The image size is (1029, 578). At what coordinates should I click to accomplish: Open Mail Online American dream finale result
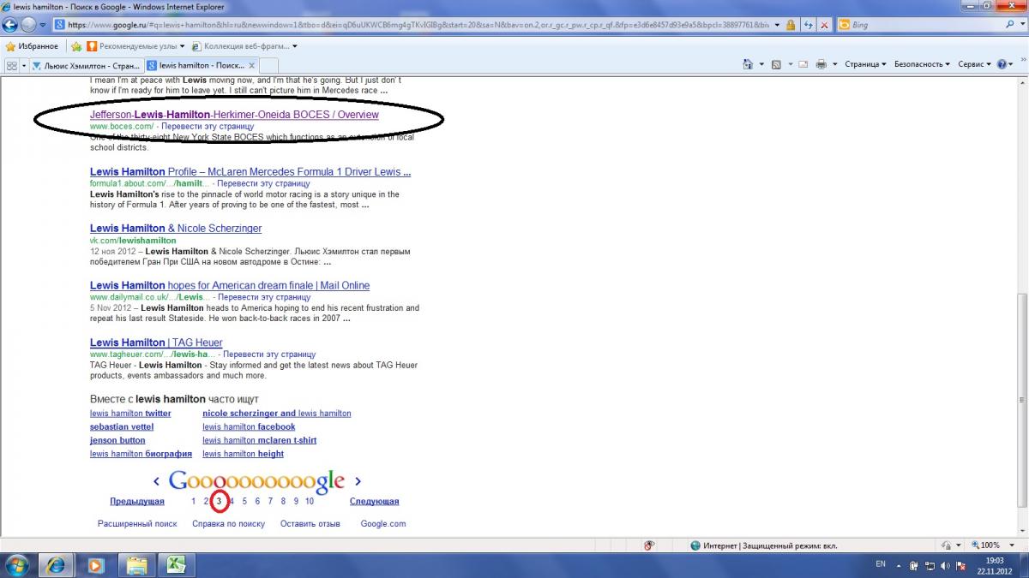click(x=230, y=285)
